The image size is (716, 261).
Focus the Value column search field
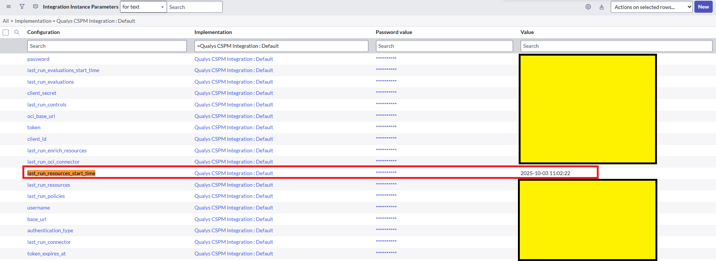pos(616,46)
